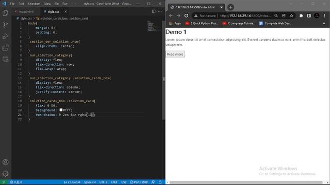Select the 192.168.29.14:5500/index.html Chrome tab
The image size is (330, 185).
(195, 7)
